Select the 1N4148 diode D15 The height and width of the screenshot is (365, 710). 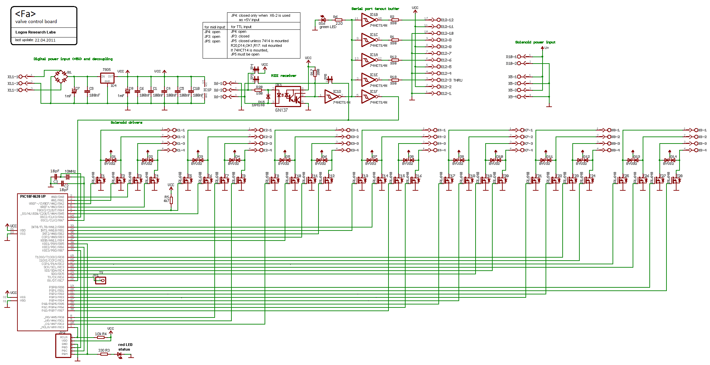pyautogui.click(x=268, y=97)
